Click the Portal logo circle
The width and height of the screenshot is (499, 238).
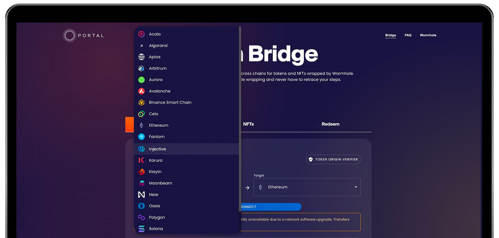[x=70, y=35]
